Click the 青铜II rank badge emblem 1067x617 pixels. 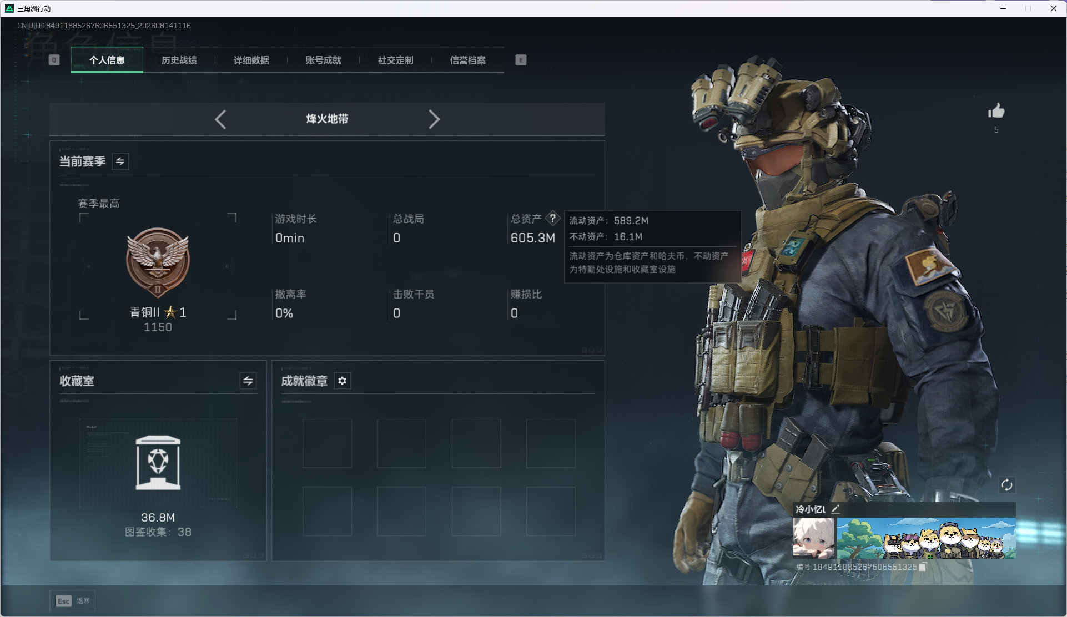click(158, 263)
